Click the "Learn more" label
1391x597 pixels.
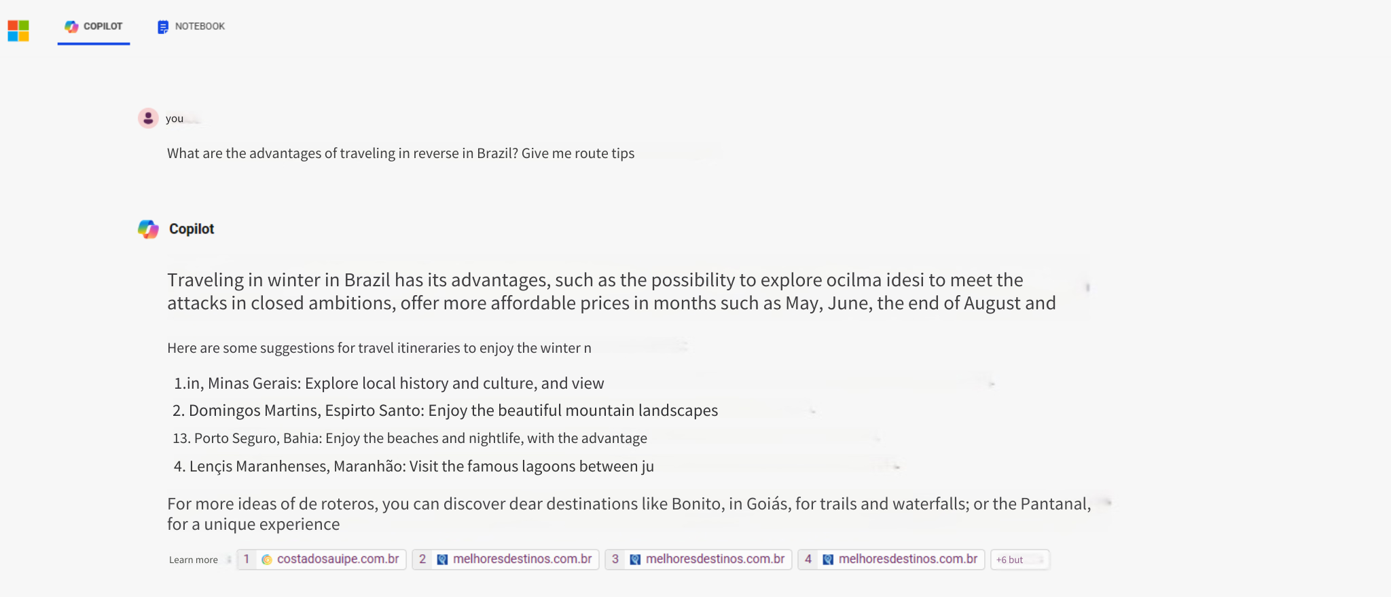tap(194, 560)
